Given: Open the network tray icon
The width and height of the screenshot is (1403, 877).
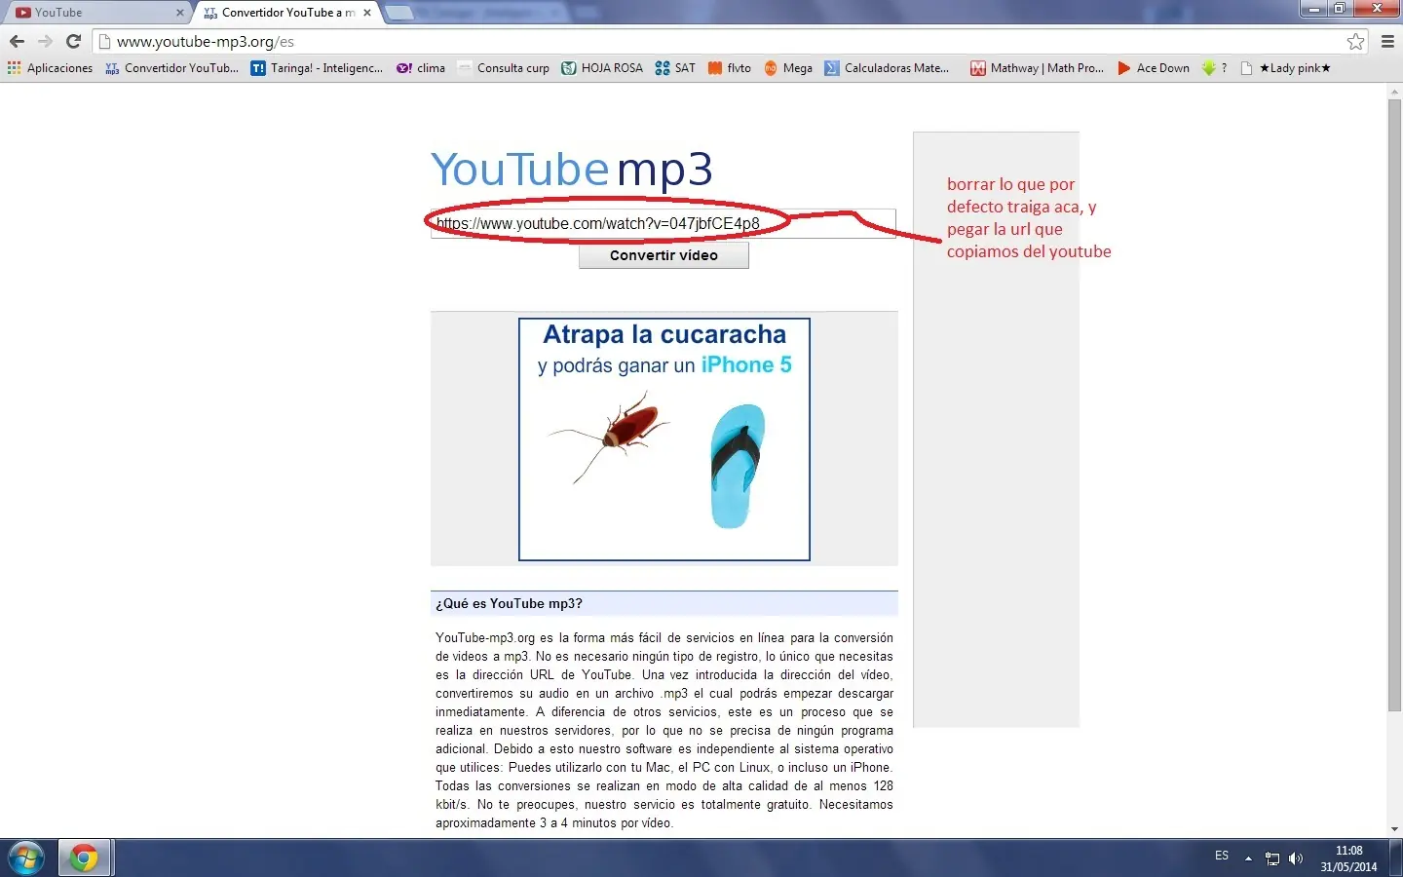Looking at the screenshot, I should [1272, 858].
